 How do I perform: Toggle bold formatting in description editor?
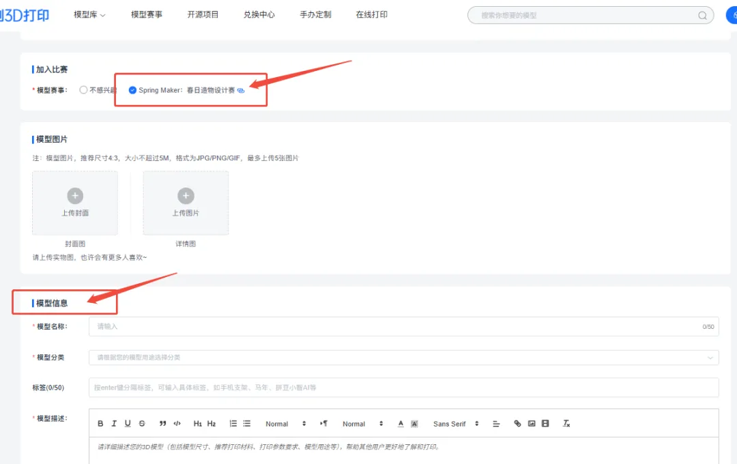(100, 424)
